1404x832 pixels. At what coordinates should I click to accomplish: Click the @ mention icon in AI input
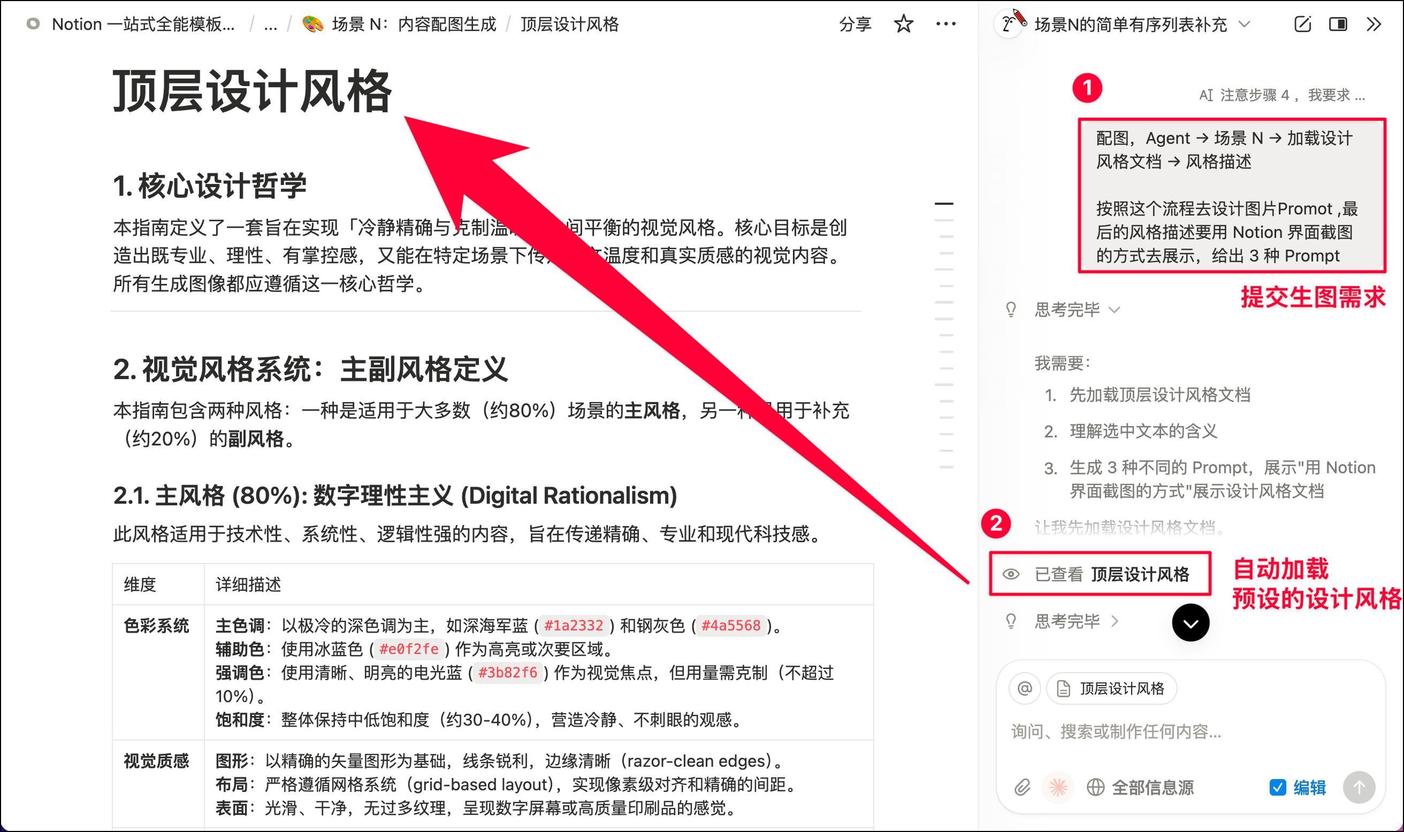click(1025, 689)
